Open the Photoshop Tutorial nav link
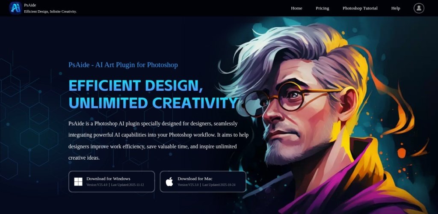This screenshot has height=214, width=438. coord(360,8)
